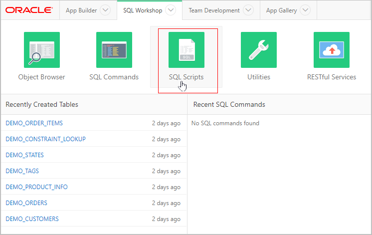Click the SQL Commands icon
Image resolution: width=372 pixels, height=235 pixels.
click(114, 50)
